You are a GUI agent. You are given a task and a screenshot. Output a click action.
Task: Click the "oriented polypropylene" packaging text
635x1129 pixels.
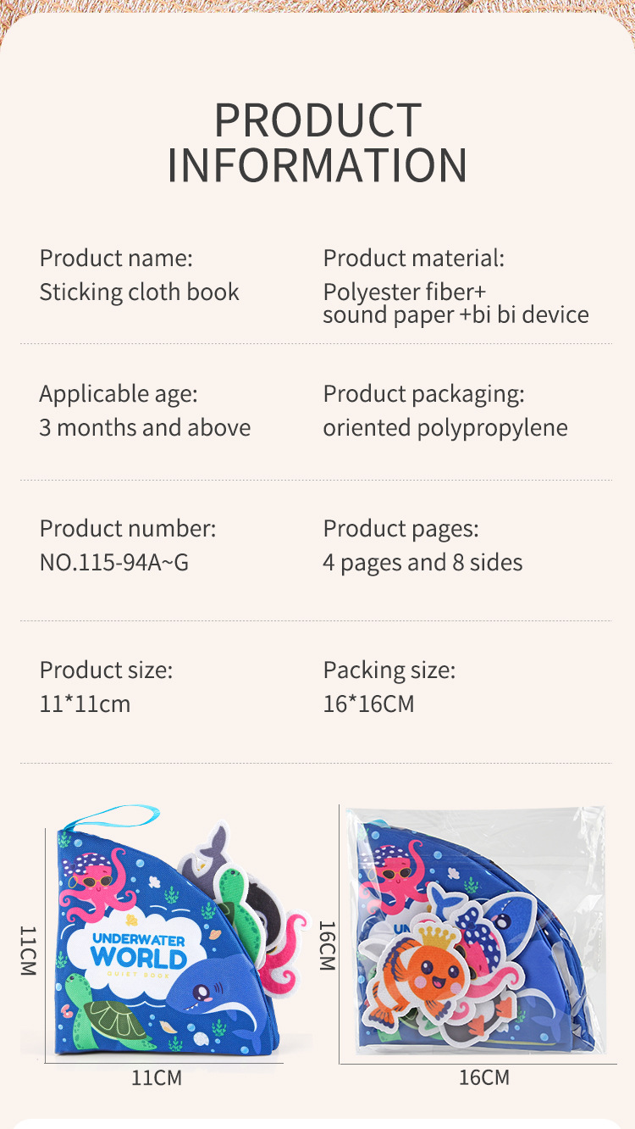pos(445,427)
